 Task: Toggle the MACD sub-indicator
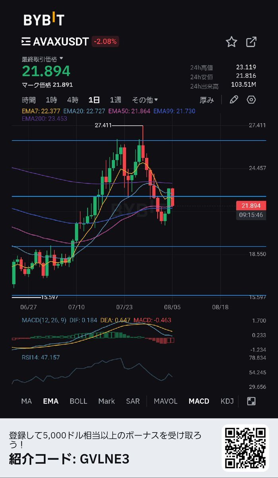click(199, 401)
